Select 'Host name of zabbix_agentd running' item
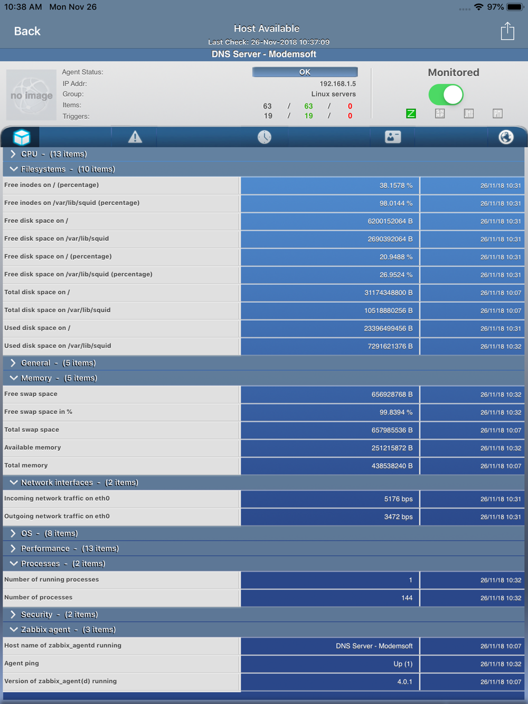The width and height of the screenshot is (528, 704). (x=264, y=646)
